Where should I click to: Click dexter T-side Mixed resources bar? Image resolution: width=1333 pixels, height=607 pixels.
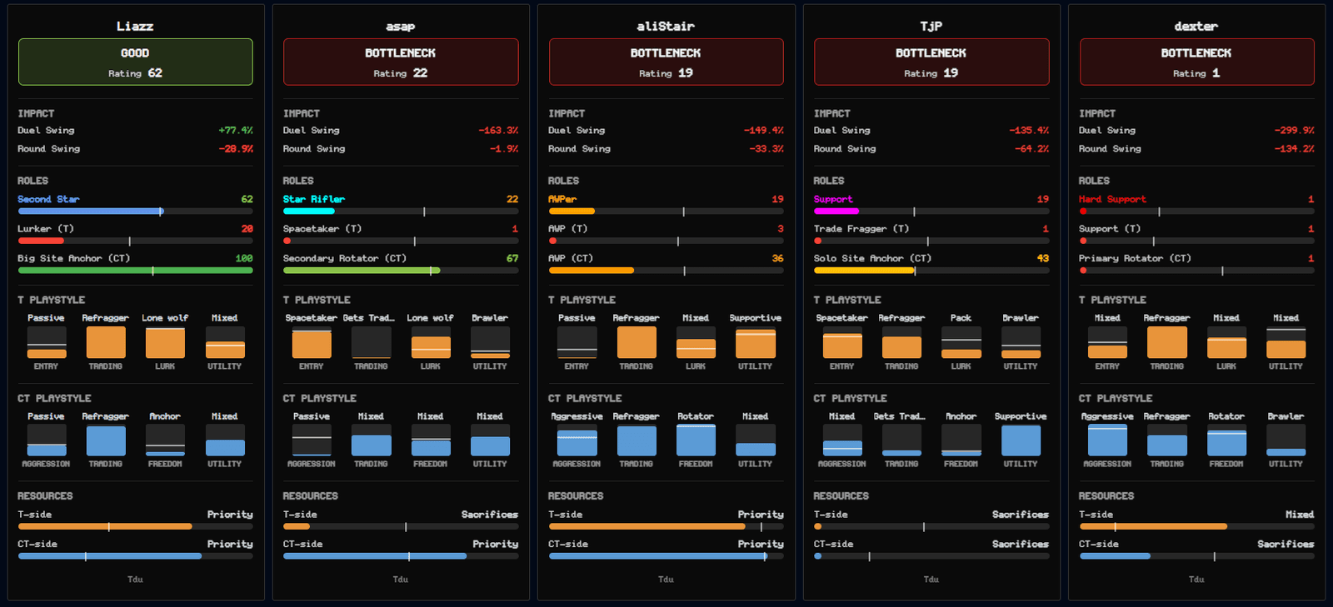[1196, 526]
